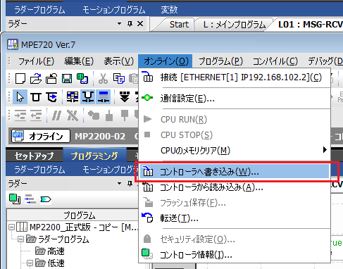Select 接続 ETHERNET IP192.168.102.2 menu entry

[x=235, y=77]
